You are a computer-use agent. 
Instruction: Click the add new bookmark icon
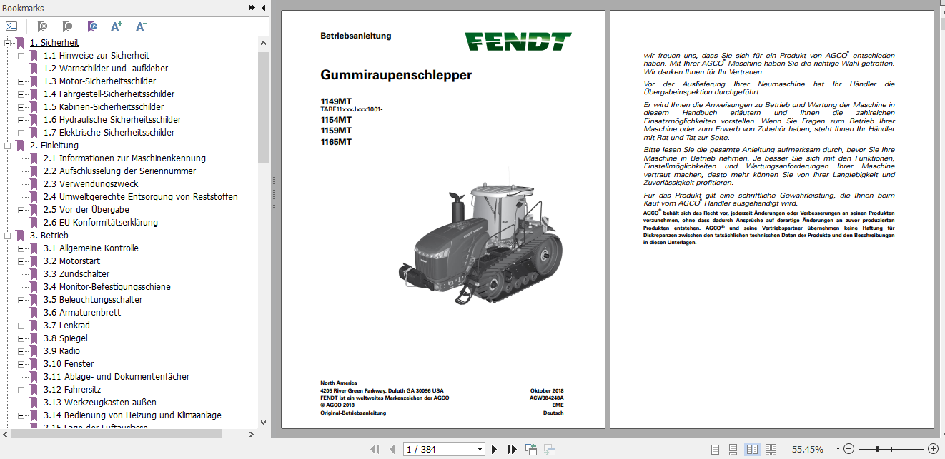click(x=67, y=26)
